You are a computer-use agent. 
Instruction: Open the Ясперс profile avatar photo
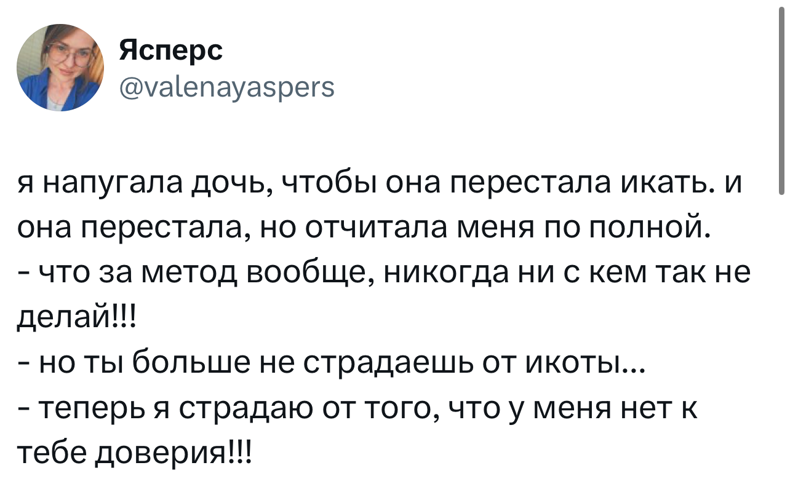(x=60, y=68)
